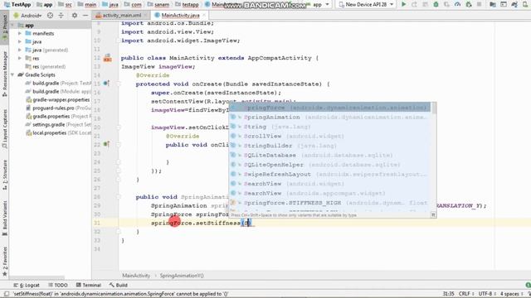Image resolution: width=531 pixels, height=298 pixels.
Task: Click the Stop square button in toolbar
Action: pyautogui.click(x=480, y=4)
